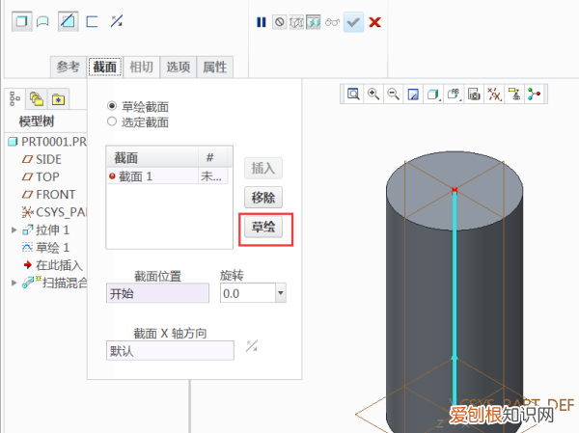Click the flip icon beside X axis field
579x433 pixels.
point(252,346)
